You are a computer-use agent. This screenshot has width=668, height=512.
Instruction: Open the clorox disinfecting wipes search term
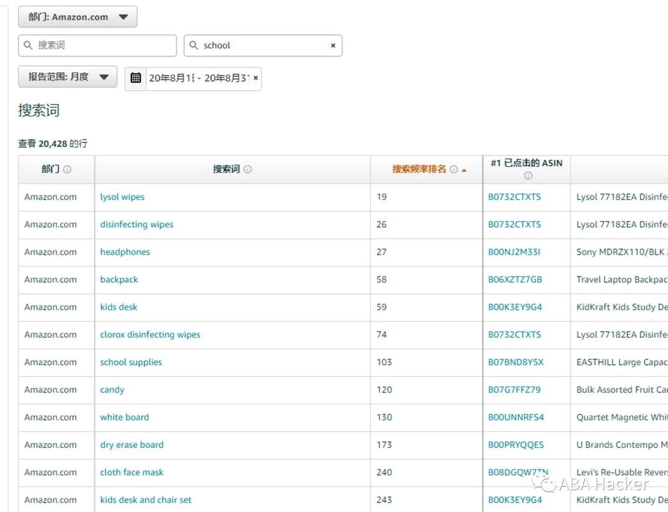150,335
